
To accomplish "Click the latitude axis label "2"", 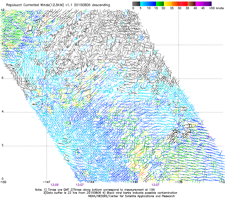I will tap(2, 145).
